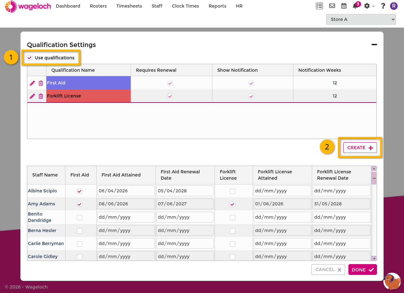Click the CREATE button
The height and width of the screenshot is (293, 404).
pyautogui.click(x=360, y=148)
